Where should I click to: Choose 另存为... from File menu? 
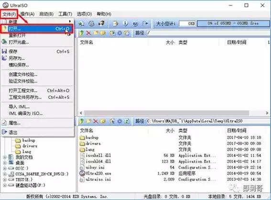17,58
